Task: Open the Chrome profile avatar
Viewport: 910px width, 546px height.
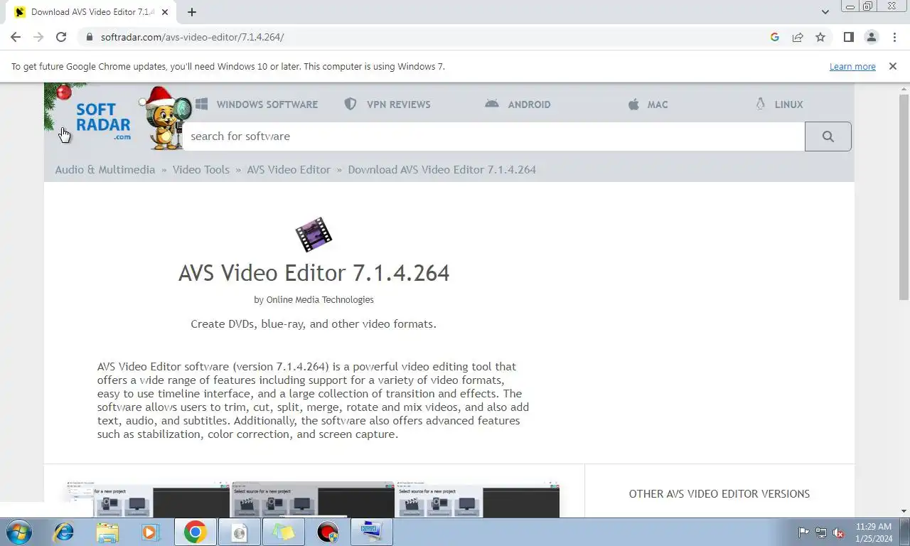Action: 871,37
